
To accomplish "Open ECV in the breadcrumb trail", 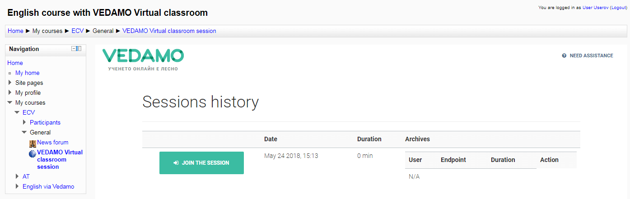I will click(78, 31).
